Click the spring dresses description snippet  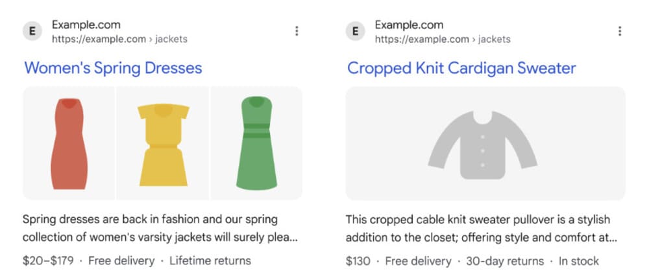pyautogui.click(x=160, y=227)
